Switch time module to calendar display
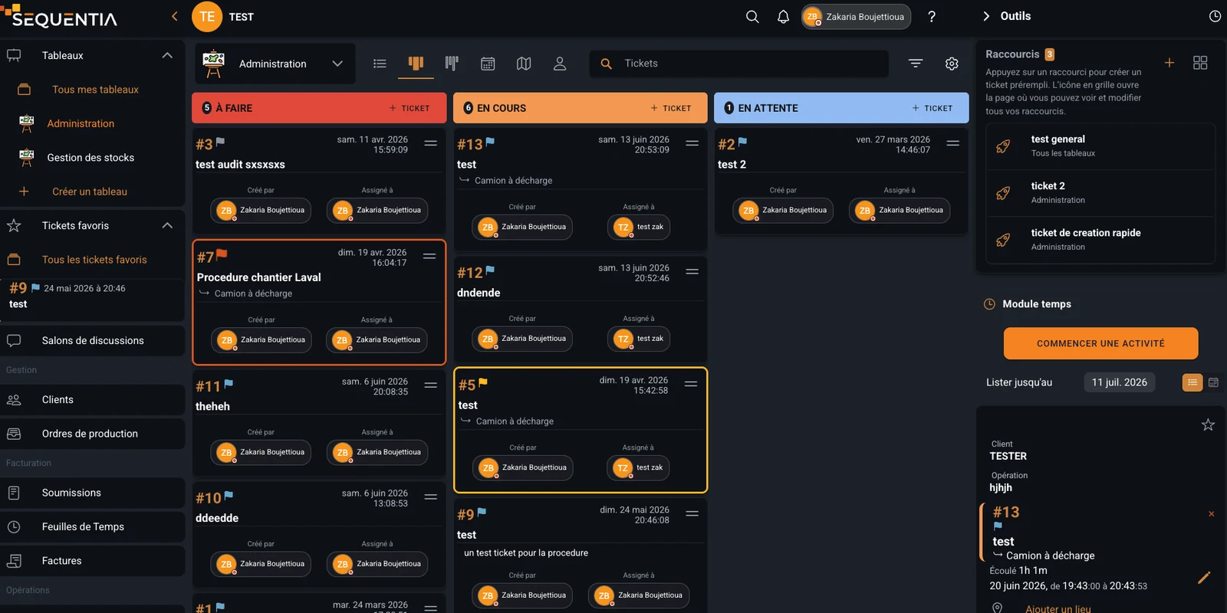Viewport: 1227px width, 613px height. pos(1213,382)
